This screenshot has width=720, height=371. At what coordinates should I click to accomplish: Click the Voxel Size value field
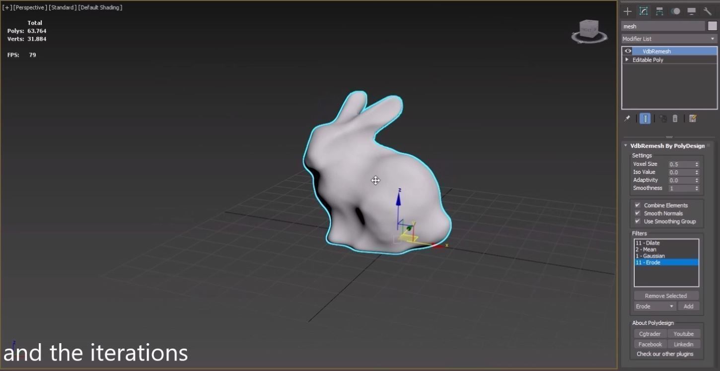click(681, 164)
